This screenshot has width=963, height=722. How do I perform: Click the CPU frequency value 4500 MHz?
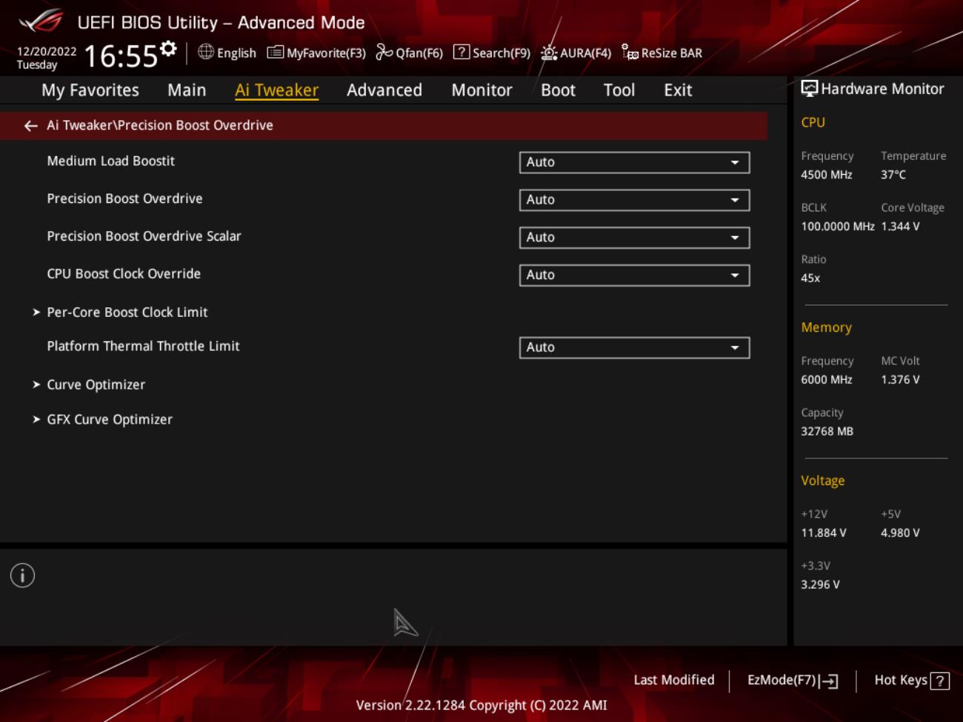[827, 175]
